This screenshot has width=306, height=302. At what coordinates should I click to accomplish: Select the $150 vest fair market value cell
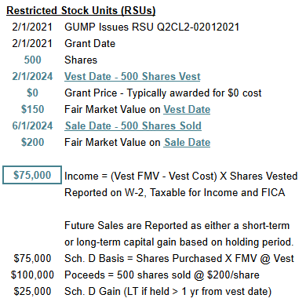click(32, 109)
